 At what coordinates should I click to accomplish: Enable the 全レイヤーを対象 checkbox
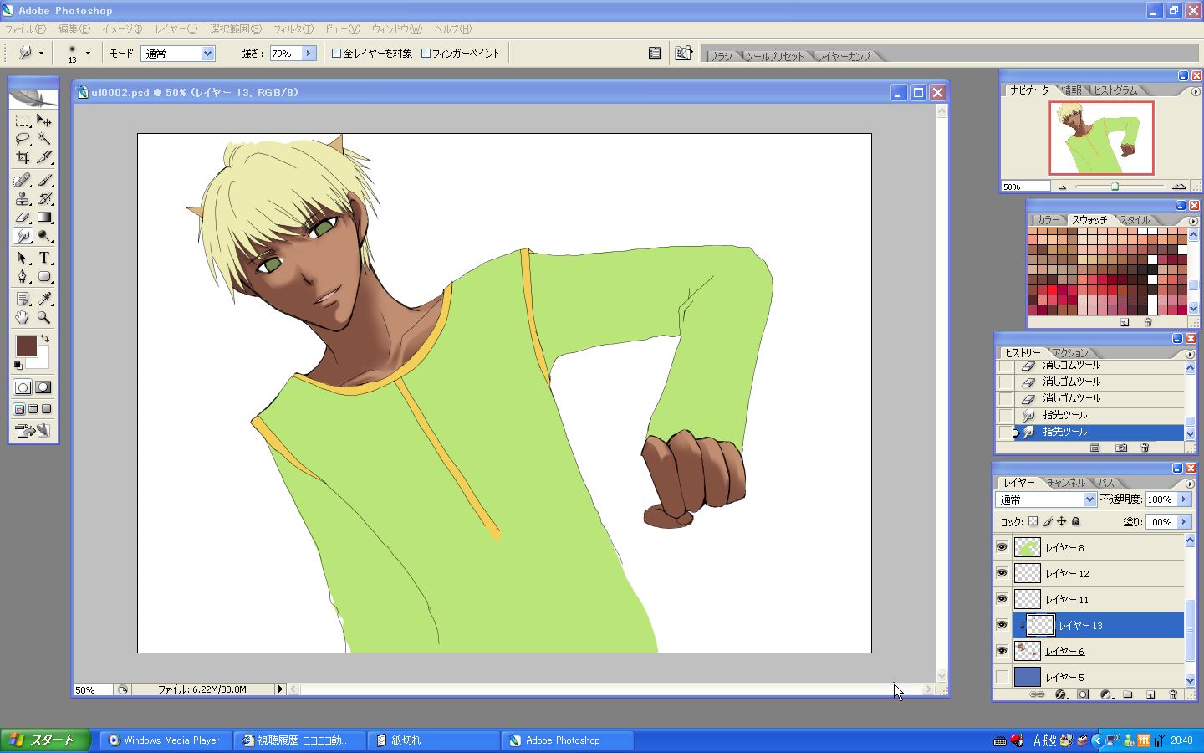click(x=337, y=54)
